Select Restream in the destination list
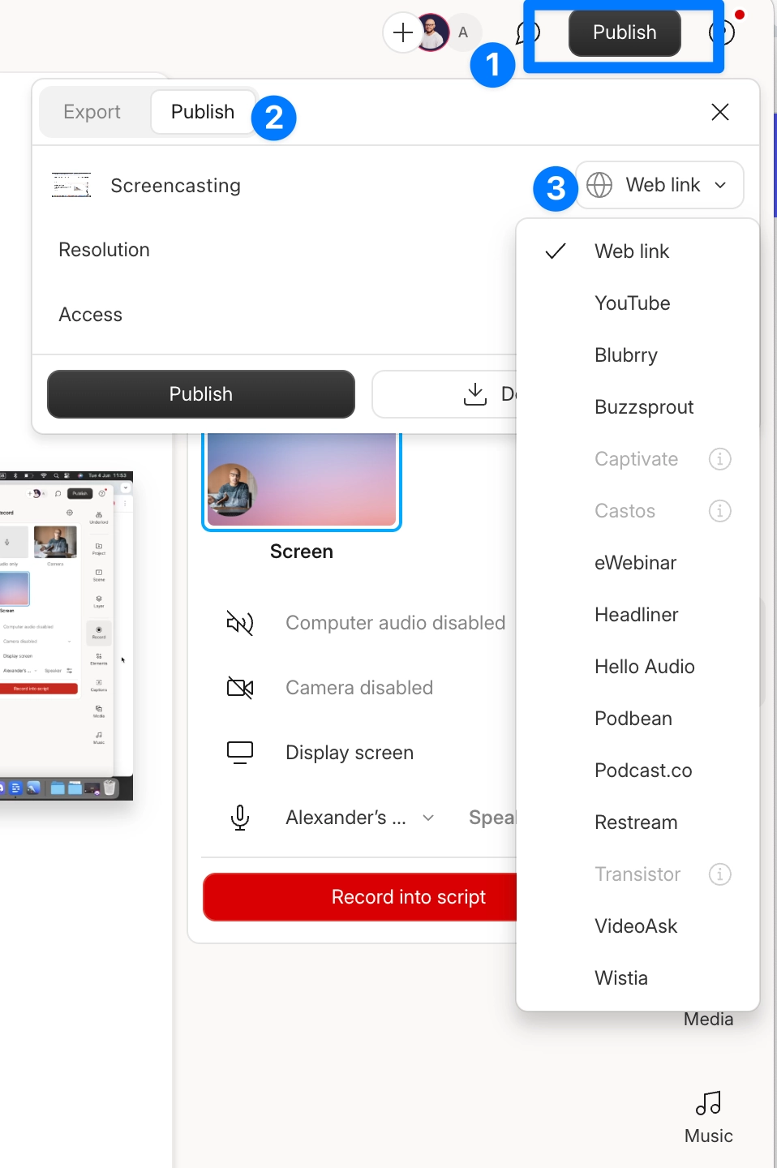 (637, 822)
